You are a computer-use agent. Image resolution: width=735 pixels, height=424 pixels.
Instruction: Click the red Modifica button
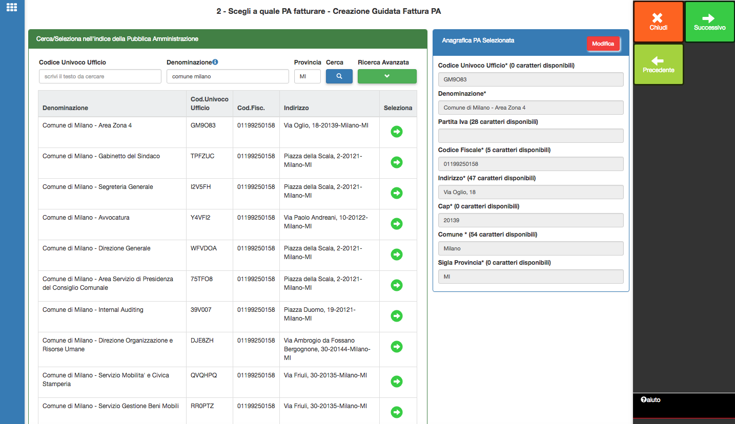click(x=603, y=44)
